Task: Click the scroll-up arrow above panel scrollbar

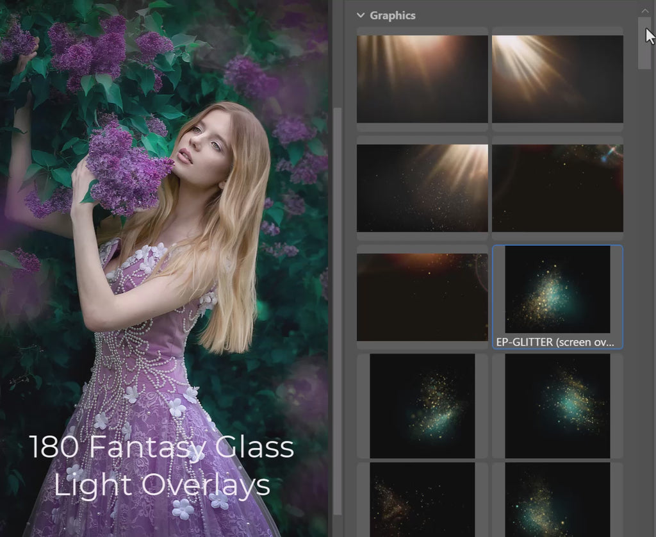Action: pos(644,10)
